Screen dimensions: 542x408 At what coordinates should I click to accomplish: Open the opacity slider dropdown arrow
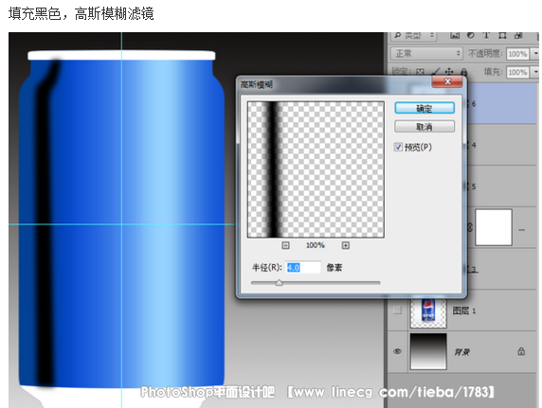point(535,54)
